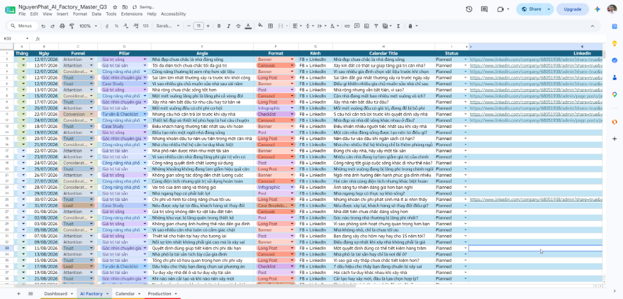The image size is (623, 299).
Task: Click the font size field showing 11
Action: click(x=198, y=26)
